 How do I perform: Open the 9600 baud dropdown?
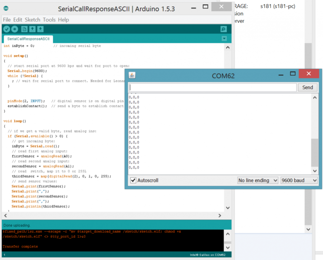point(299,180)
